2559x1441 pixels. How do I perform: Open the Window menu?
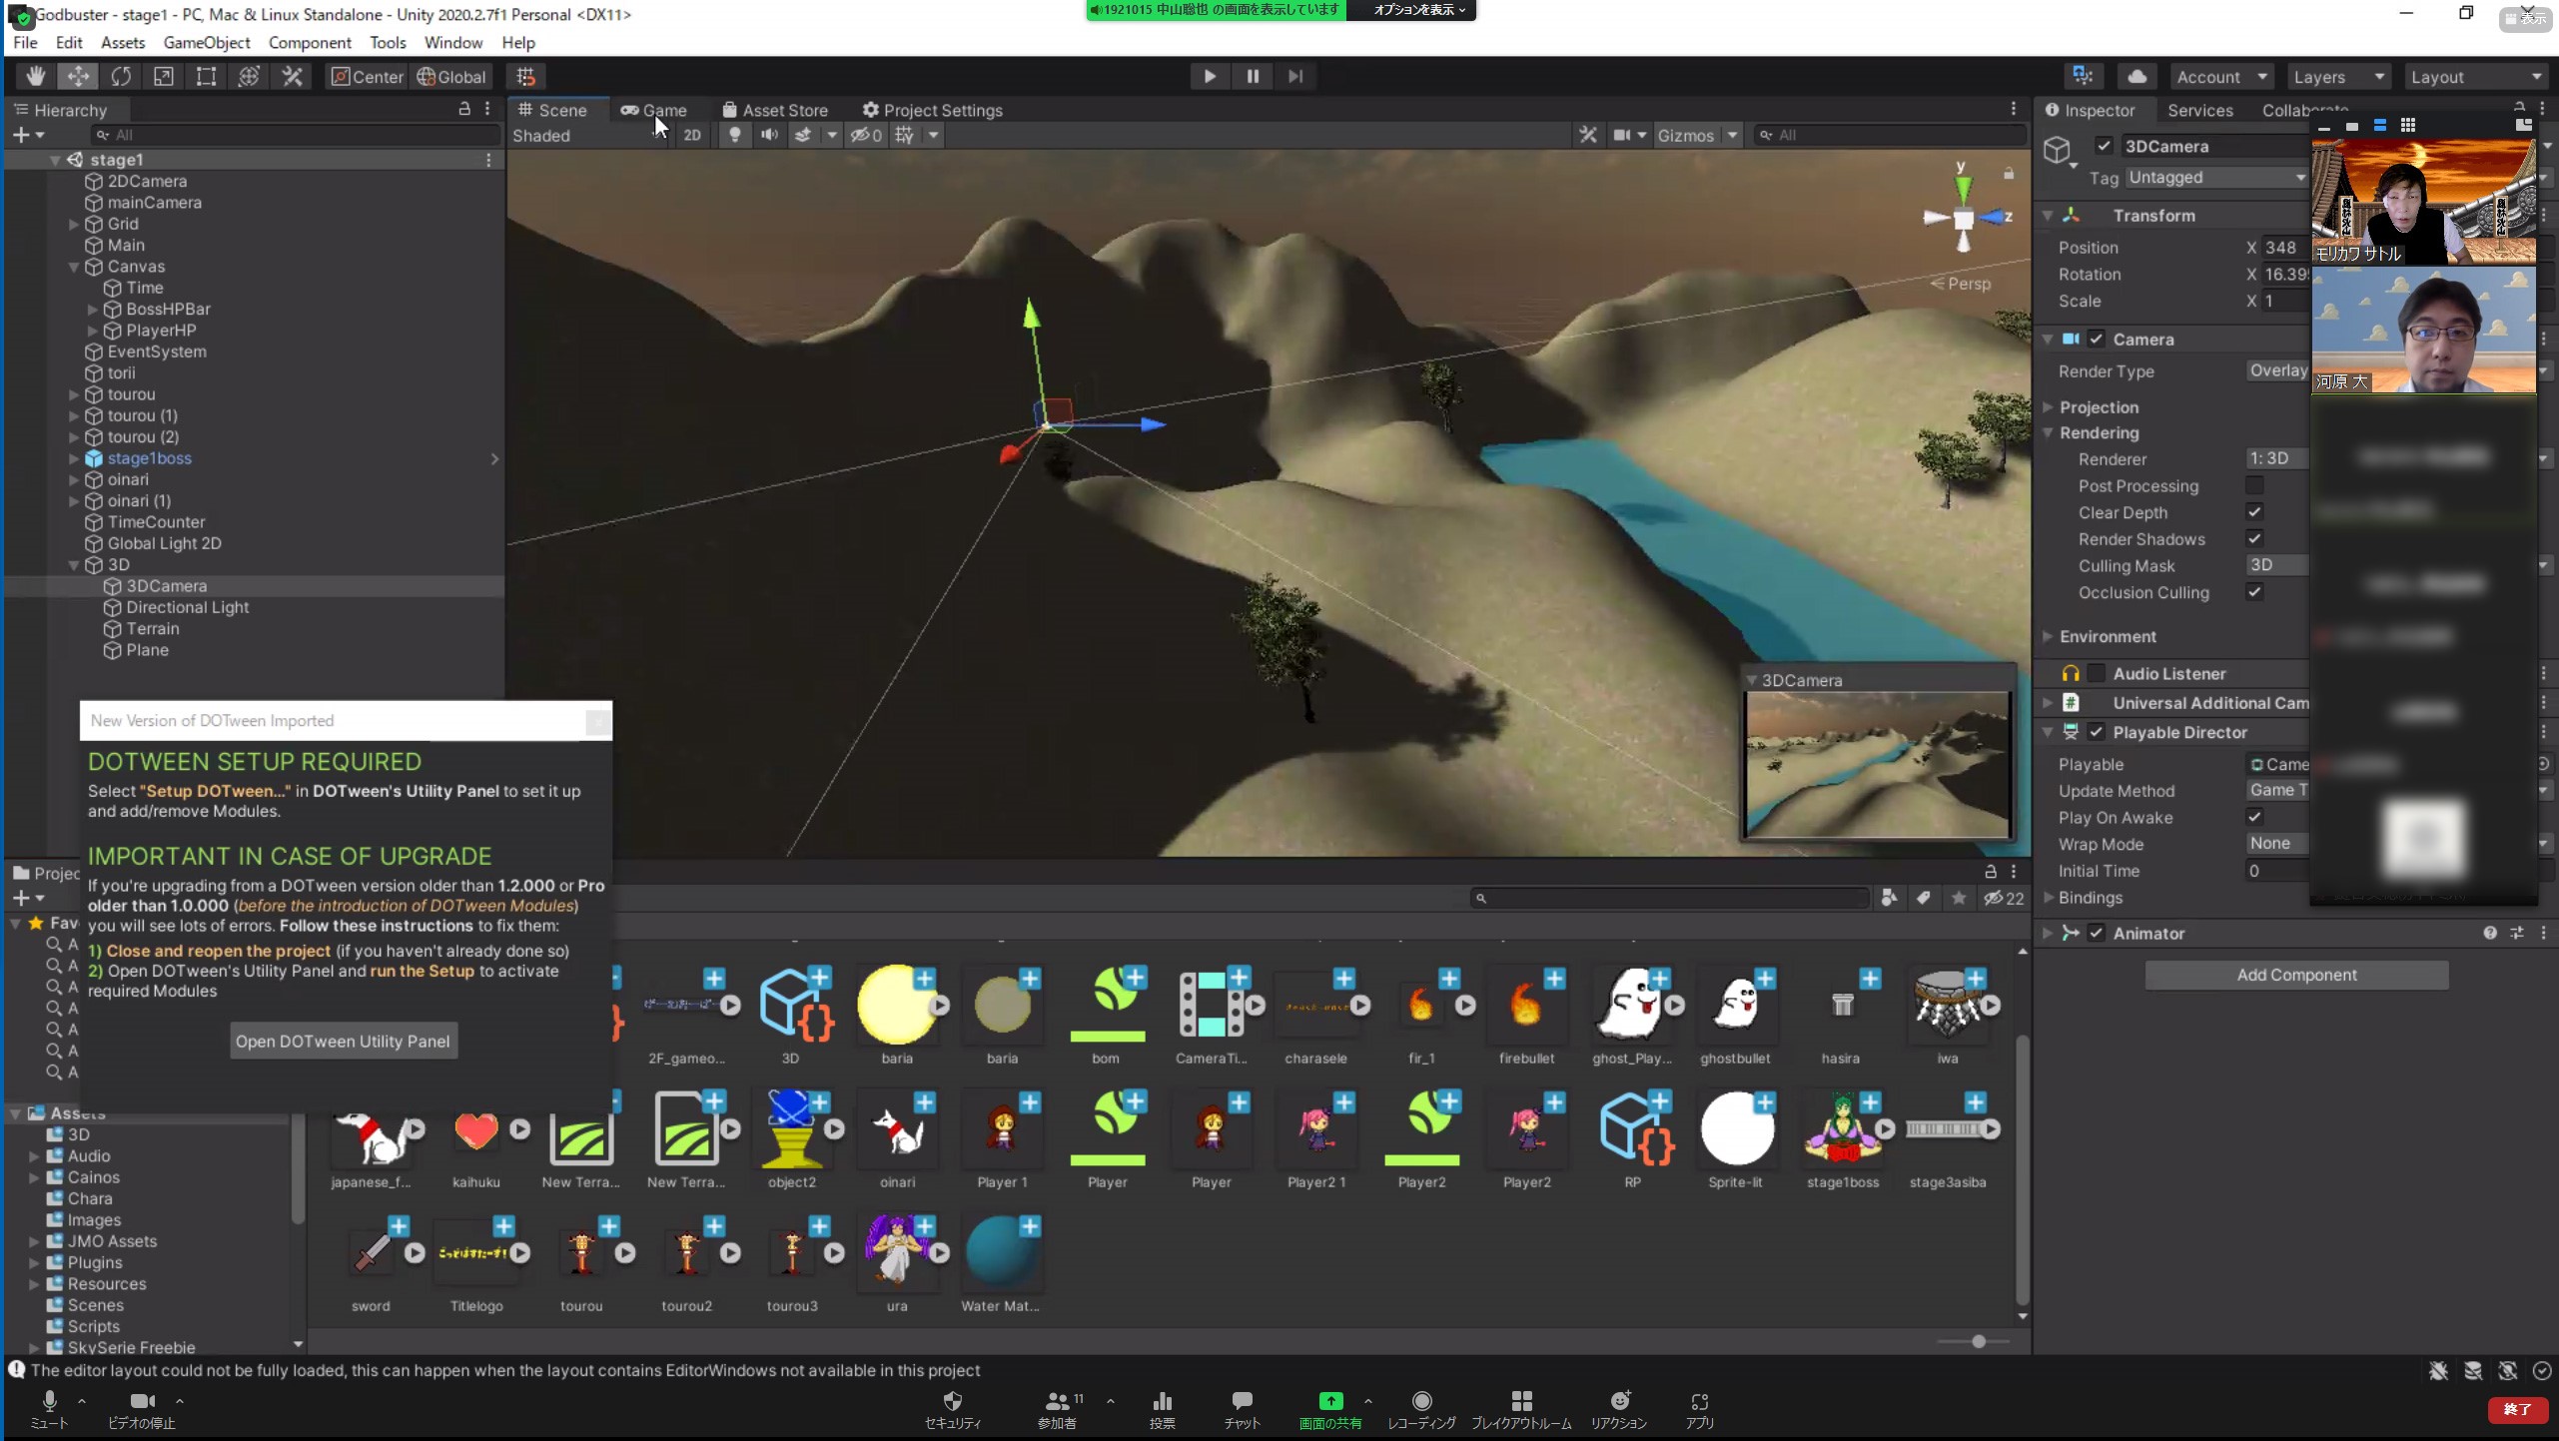pos(452,42)
